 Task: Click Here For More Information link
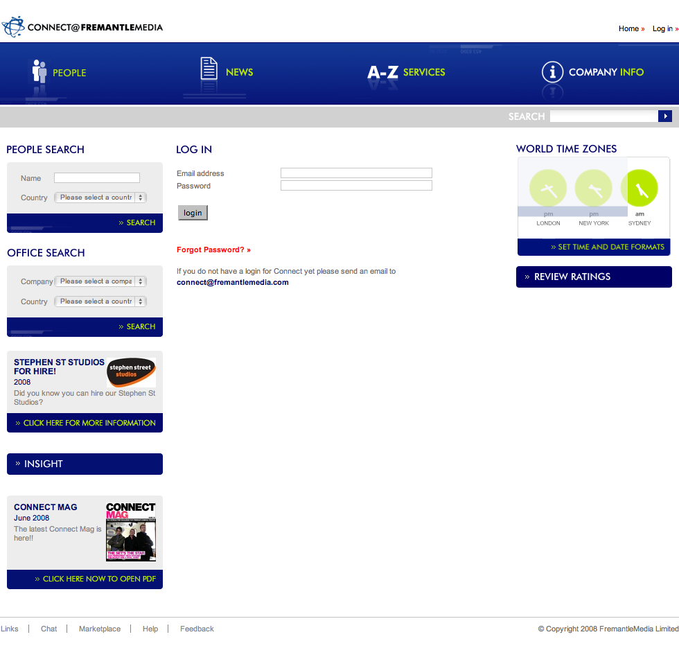(85, 423)
